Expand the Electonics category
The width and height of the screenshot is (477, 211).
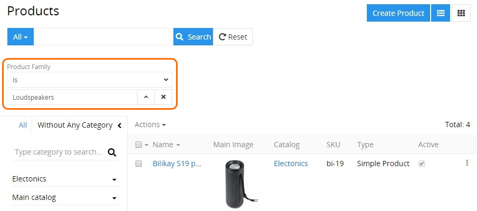[114, 180]
